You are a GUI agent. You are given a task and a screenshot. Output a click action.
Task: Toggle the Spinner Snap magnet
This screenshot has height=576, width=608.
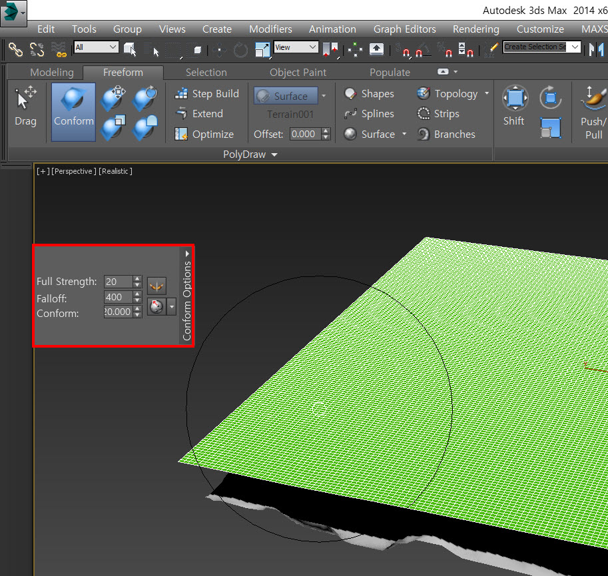coord(465,50)
